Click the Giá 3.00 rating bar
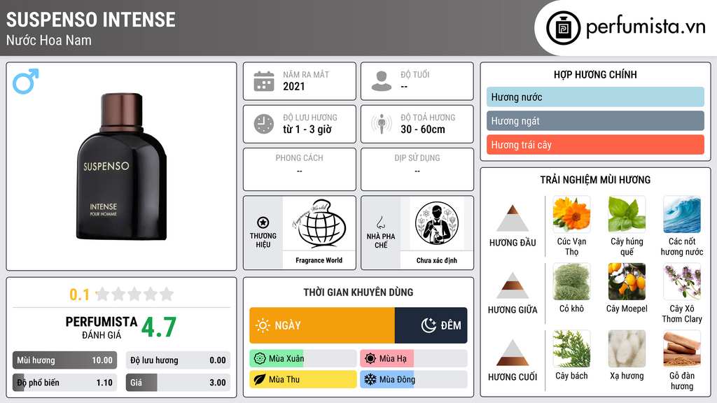 [x=178, y=383]
